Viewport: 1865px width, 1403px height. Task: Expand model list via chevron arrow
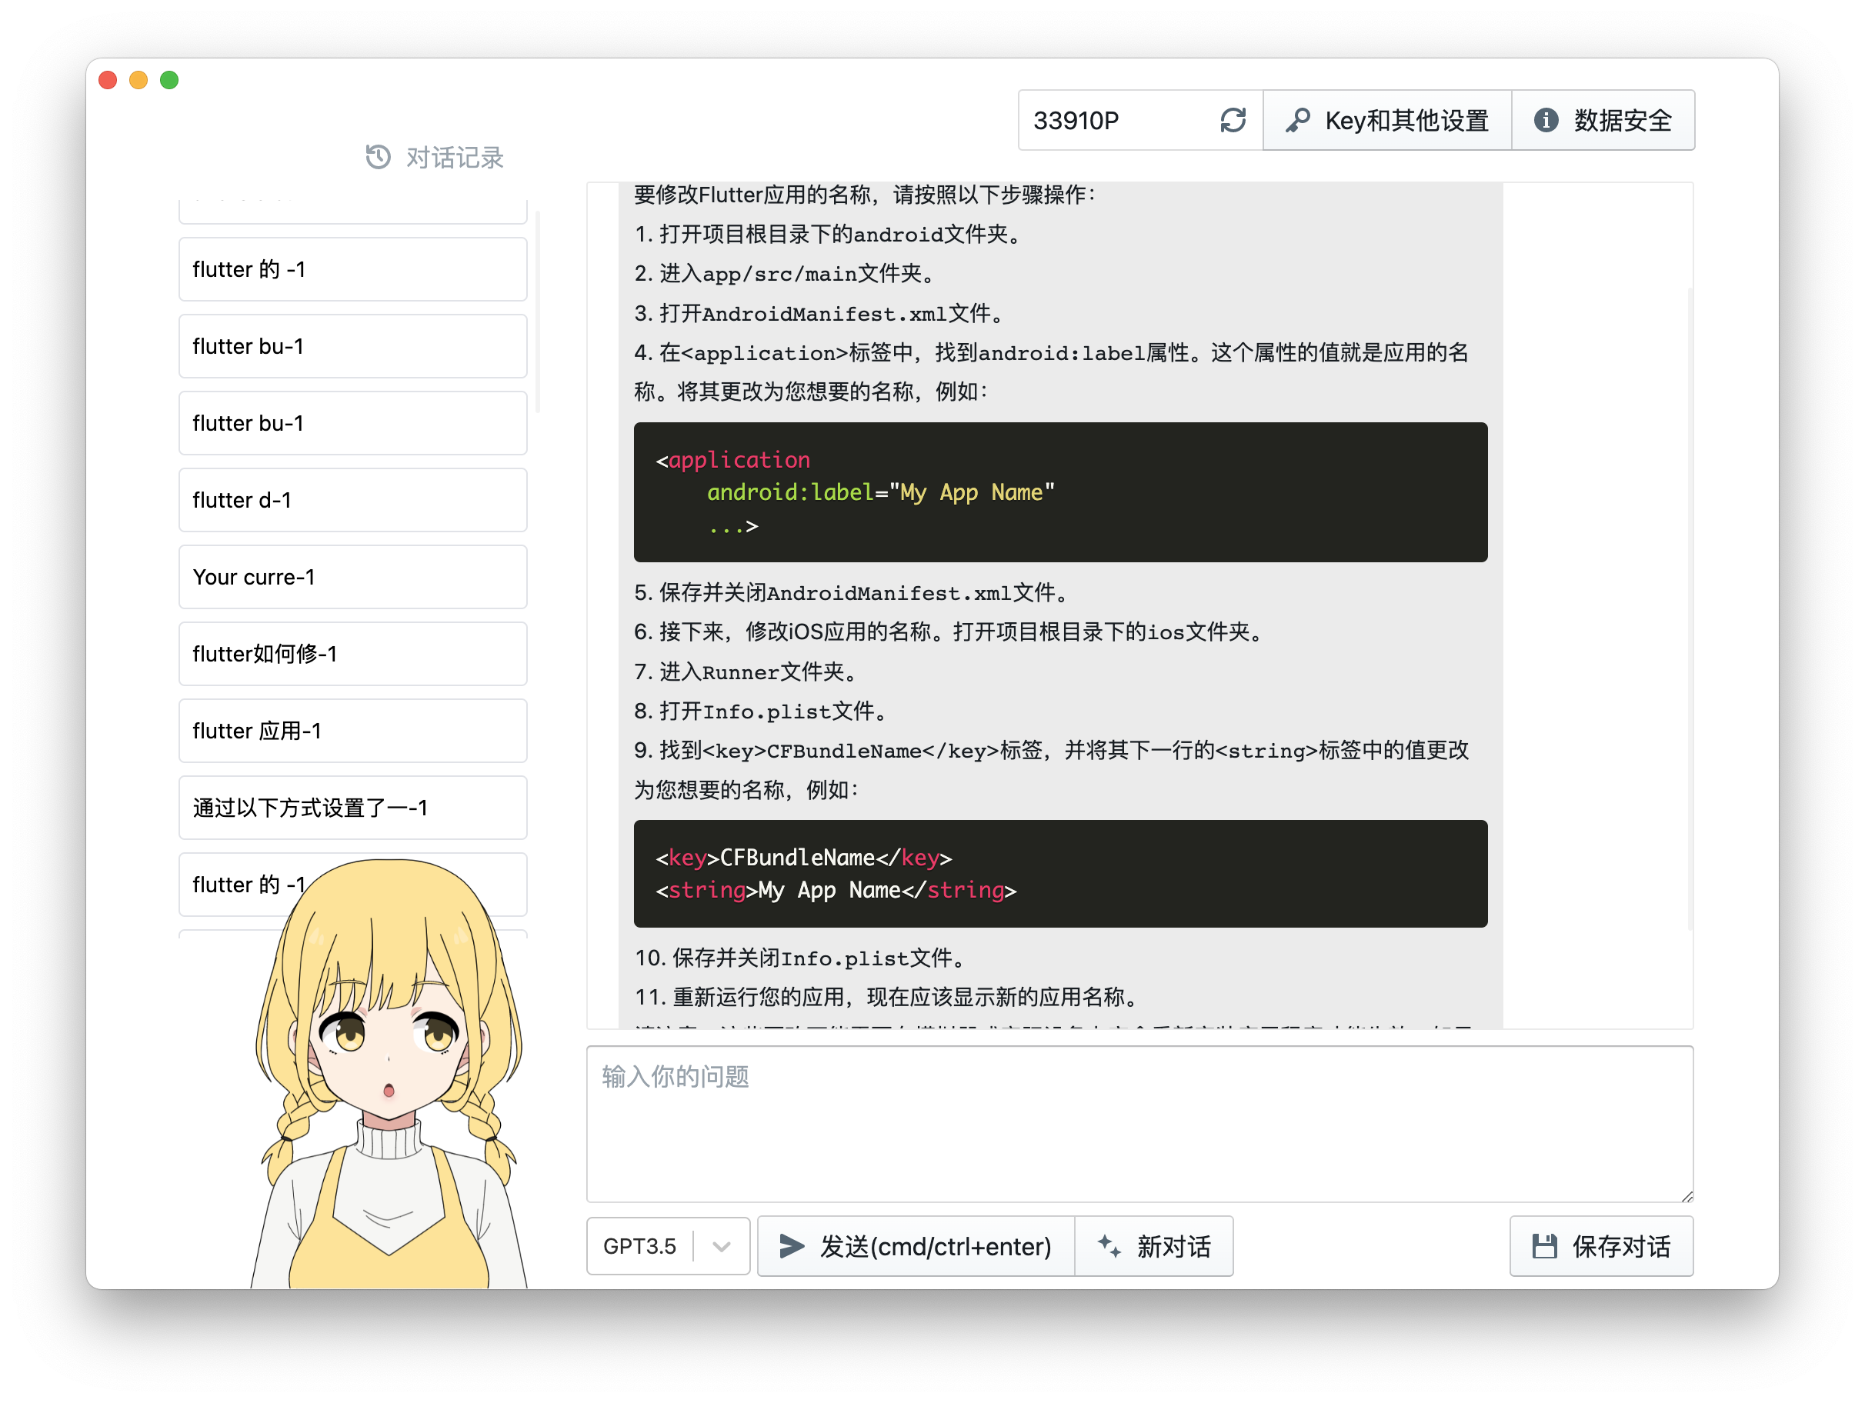722,1246
